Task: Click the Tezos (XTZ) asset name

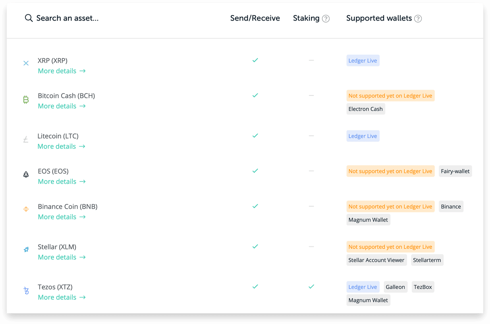Action: pos(55,287)
